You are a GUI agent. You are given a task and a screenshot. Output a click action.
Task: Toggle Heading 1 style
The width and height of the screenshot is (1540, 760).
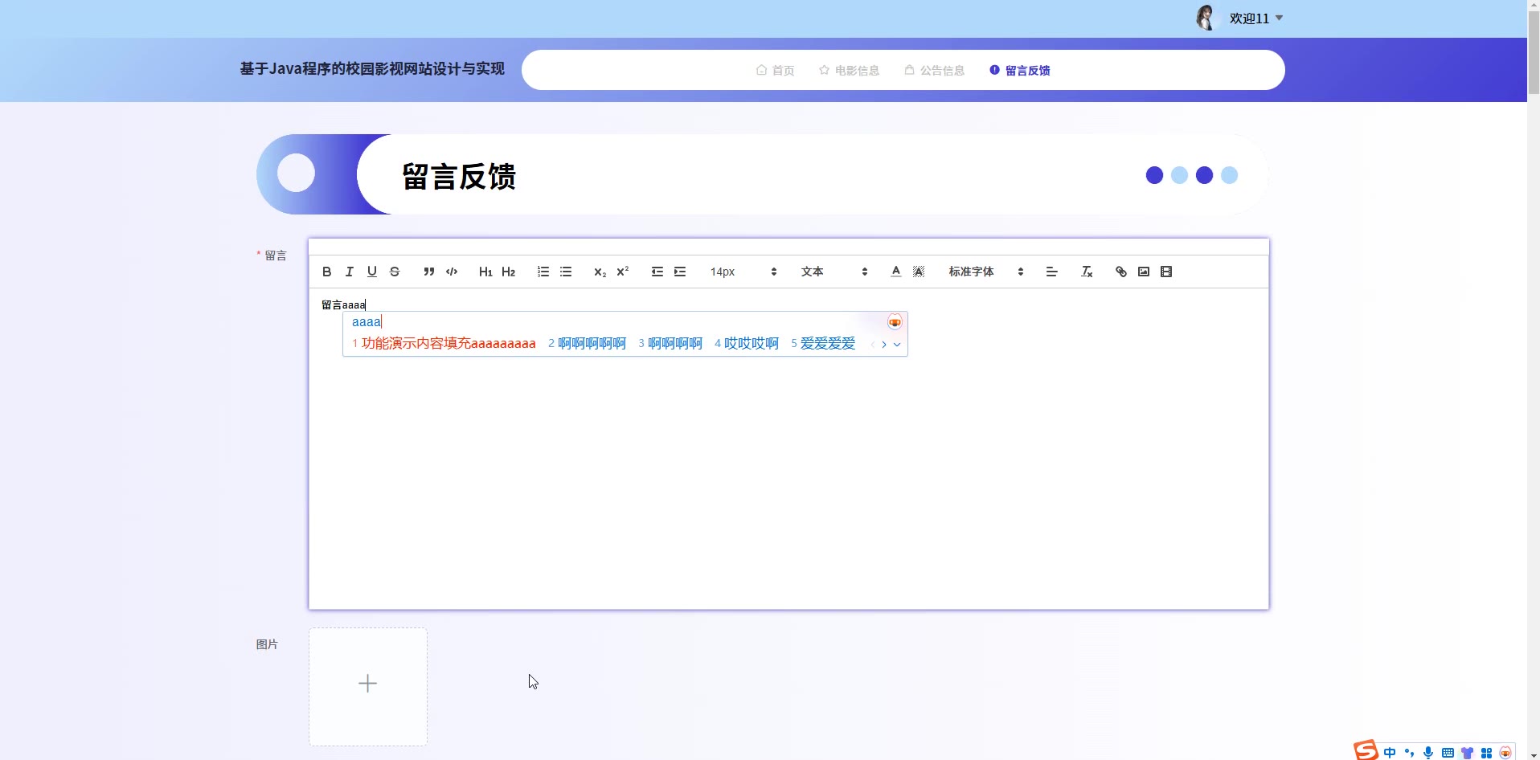(485, 272)
